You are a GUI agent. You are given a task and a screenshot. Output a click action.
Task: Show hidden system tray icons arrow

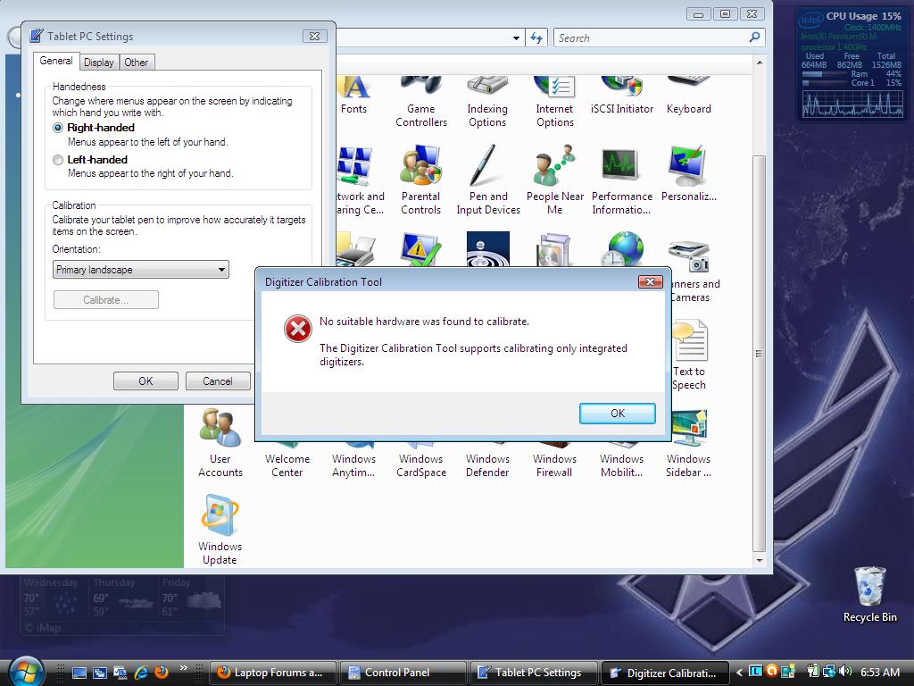(739, 672)
